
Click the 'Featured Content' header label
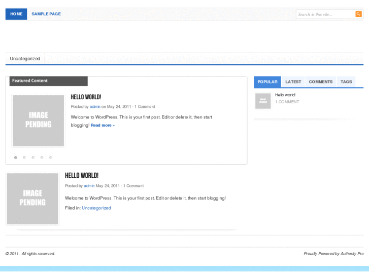[30, 81]
